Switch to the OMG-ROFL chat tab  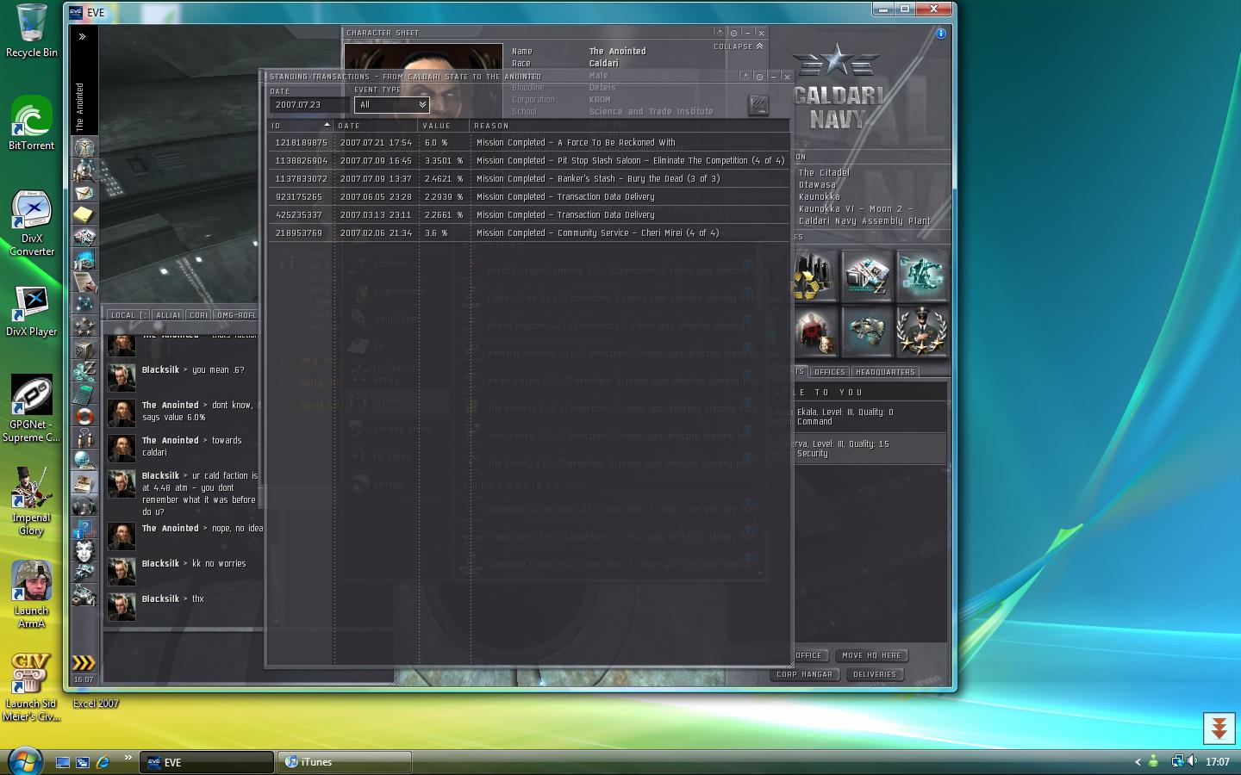pos(236,315)
